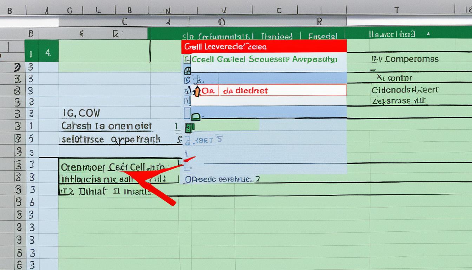Screen dimensions: 472x270
Task: Click the 'Tz Thhat' cell
Action: 105,191
